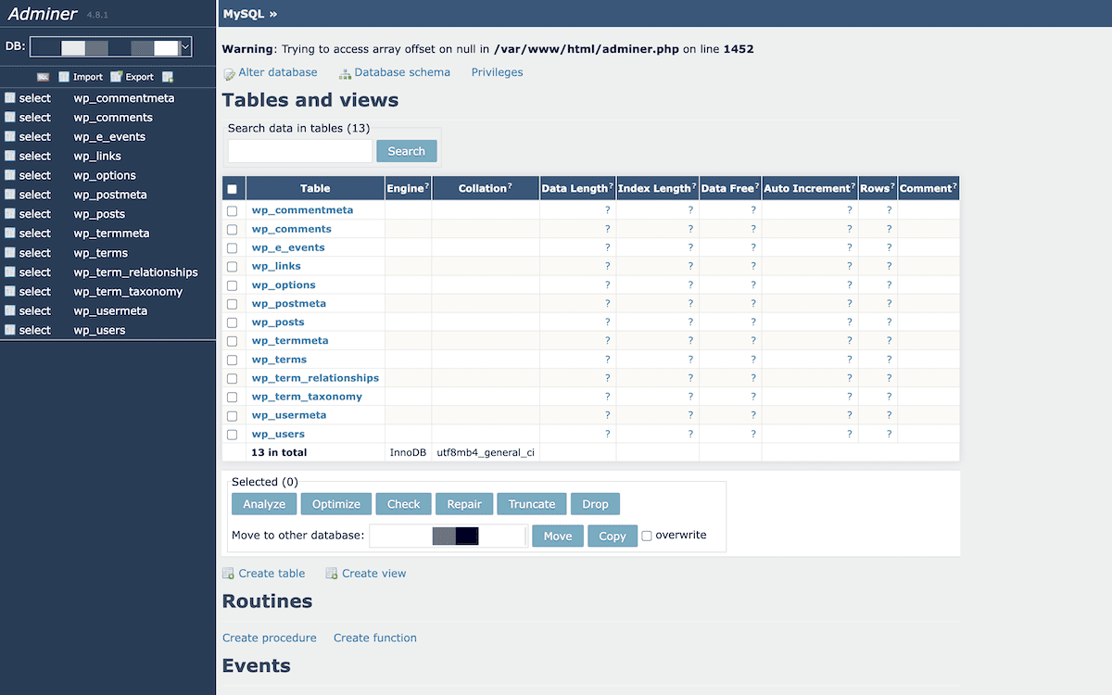Click the Create table icon

pyautogui.click(x=228, y=574)
